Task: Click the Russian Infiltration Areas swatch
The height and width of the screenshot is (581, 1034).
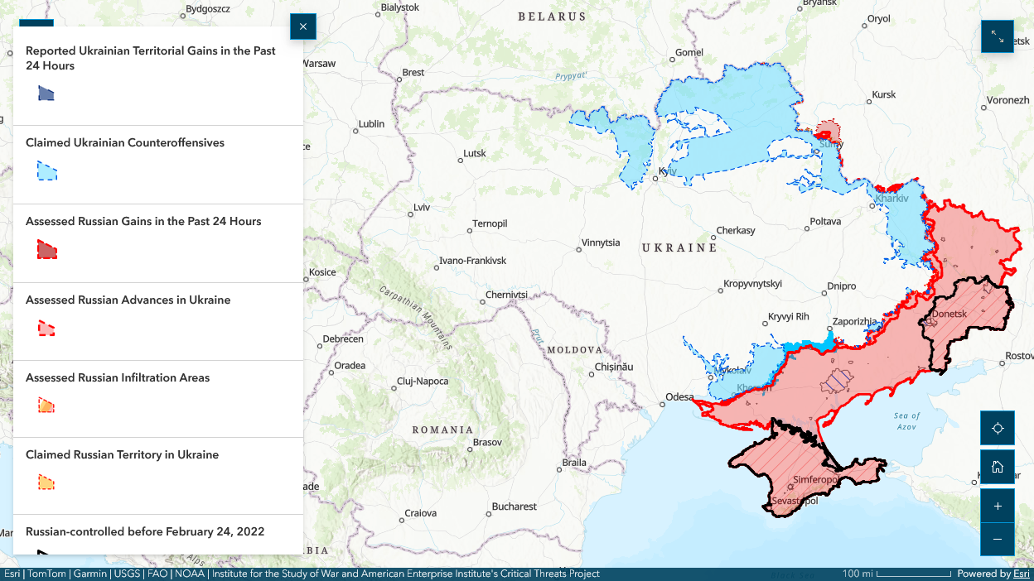Action: tap(46, 406)
